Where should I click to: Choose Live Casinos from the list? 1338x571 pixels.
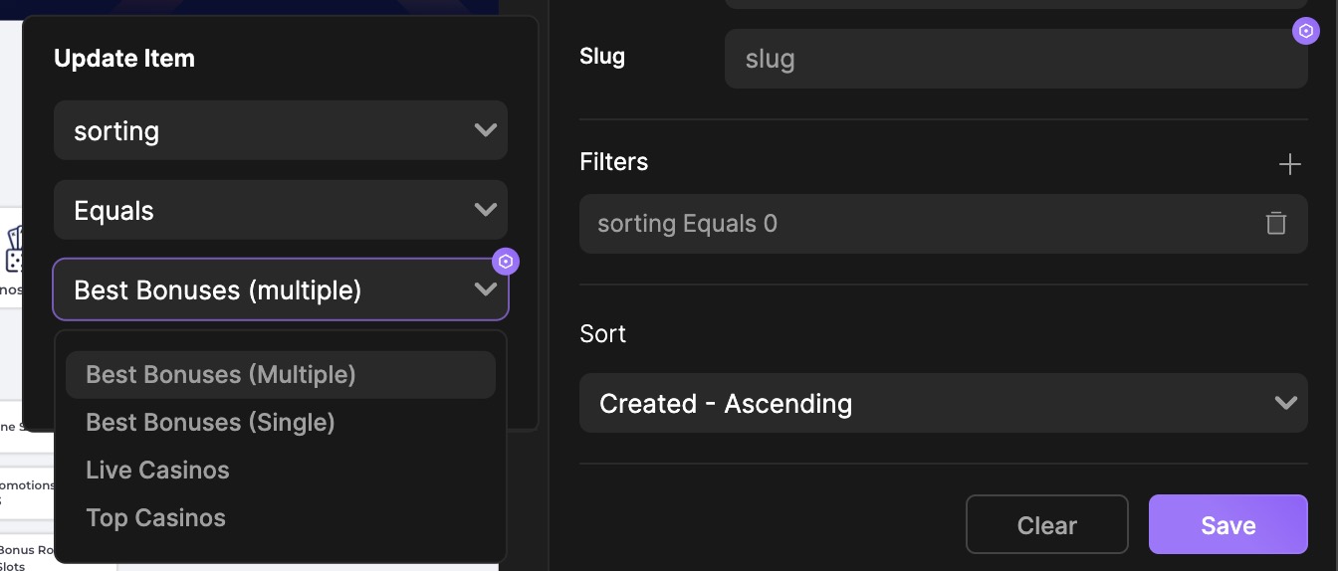[x=157, y=470]
